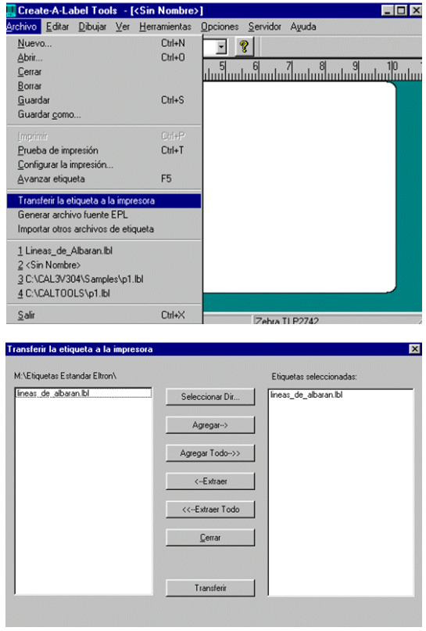The height and width of the screenshot is (631, 426).
Task: Click the Transferir button
Action: [210, 588]
